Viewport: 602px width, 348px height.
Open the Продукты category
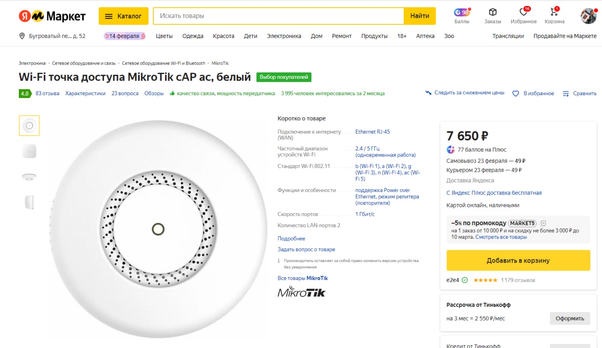(x=374, y=36)
